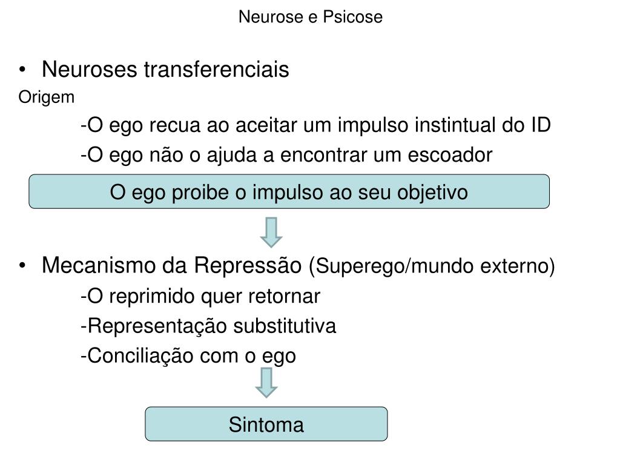Click the bullet before Neuroses transferenciais
The width and height of the screenshot is (620, 465).
(x=22, y=70)
